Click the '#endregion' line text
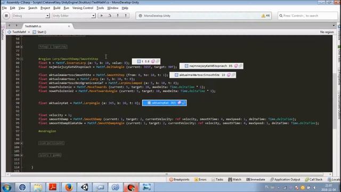Image resolution: width=341 pixels, height=192 pixels. [x=47, y=131]
